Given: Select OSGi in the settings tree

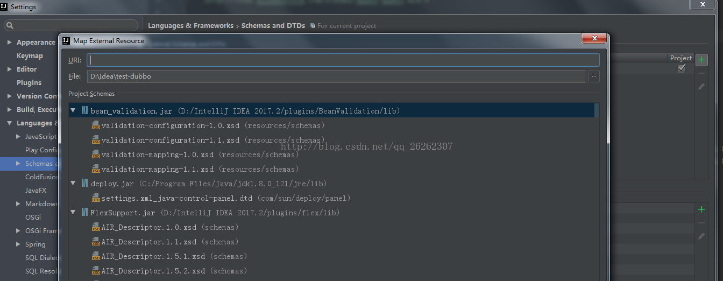Looking at the screenshot, I should [x=33, y=217].
